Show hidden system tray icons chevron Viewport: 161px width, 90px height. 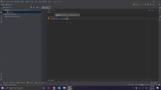point(133,88)
